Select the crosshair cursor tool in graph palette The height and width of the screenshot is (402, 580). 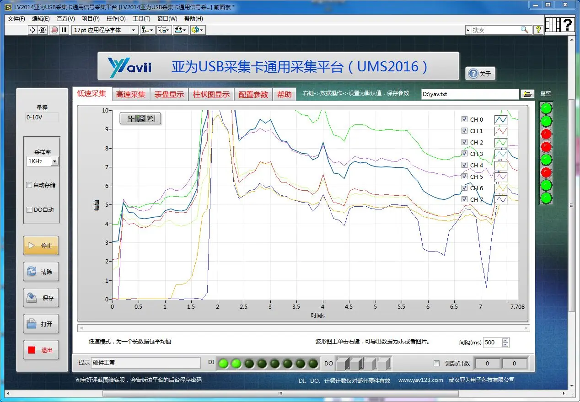(x=131, y=118)
